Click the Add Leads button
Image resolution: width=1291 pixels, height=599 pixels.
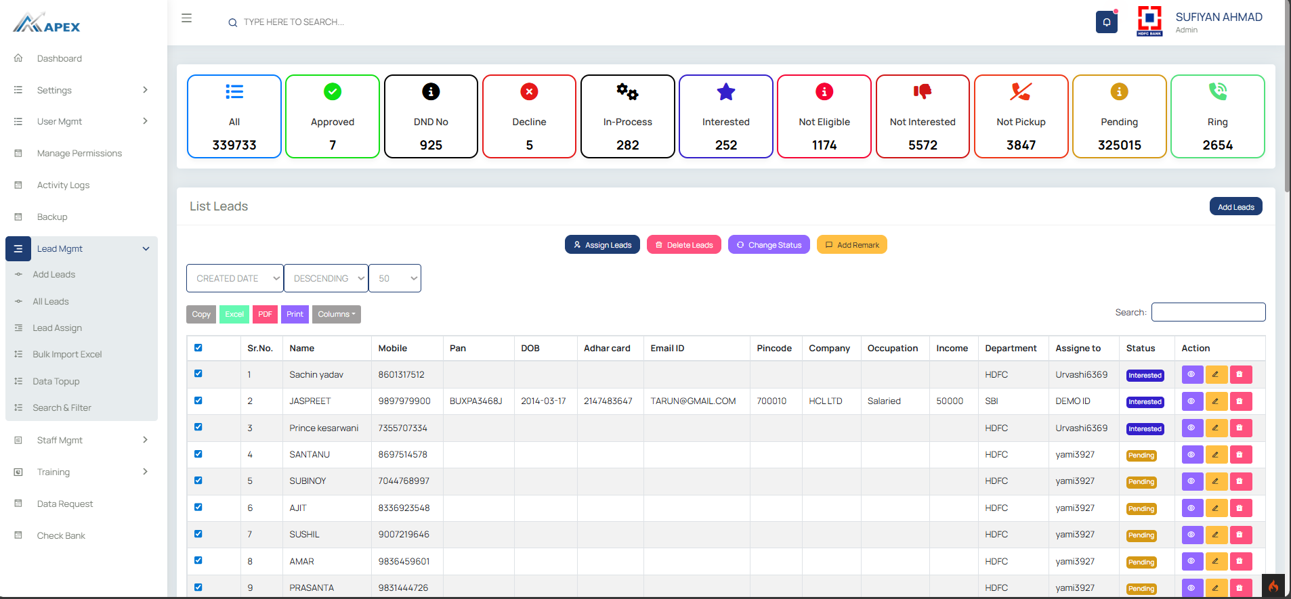(x=1235, y=207)
